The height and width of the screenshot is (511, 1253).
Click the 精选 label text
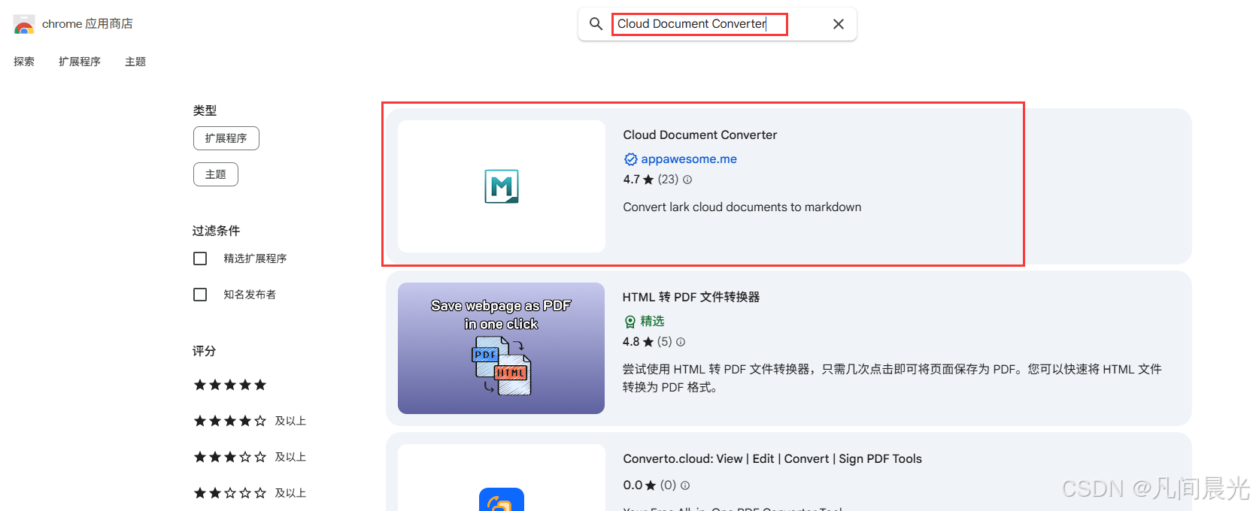(652, 322)
